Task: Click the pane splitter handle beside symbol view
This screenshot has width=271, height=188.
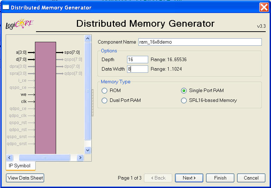Action: 92,103
